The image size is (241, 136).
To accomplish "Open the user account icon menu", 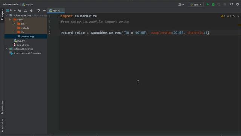I will (181, 5).
